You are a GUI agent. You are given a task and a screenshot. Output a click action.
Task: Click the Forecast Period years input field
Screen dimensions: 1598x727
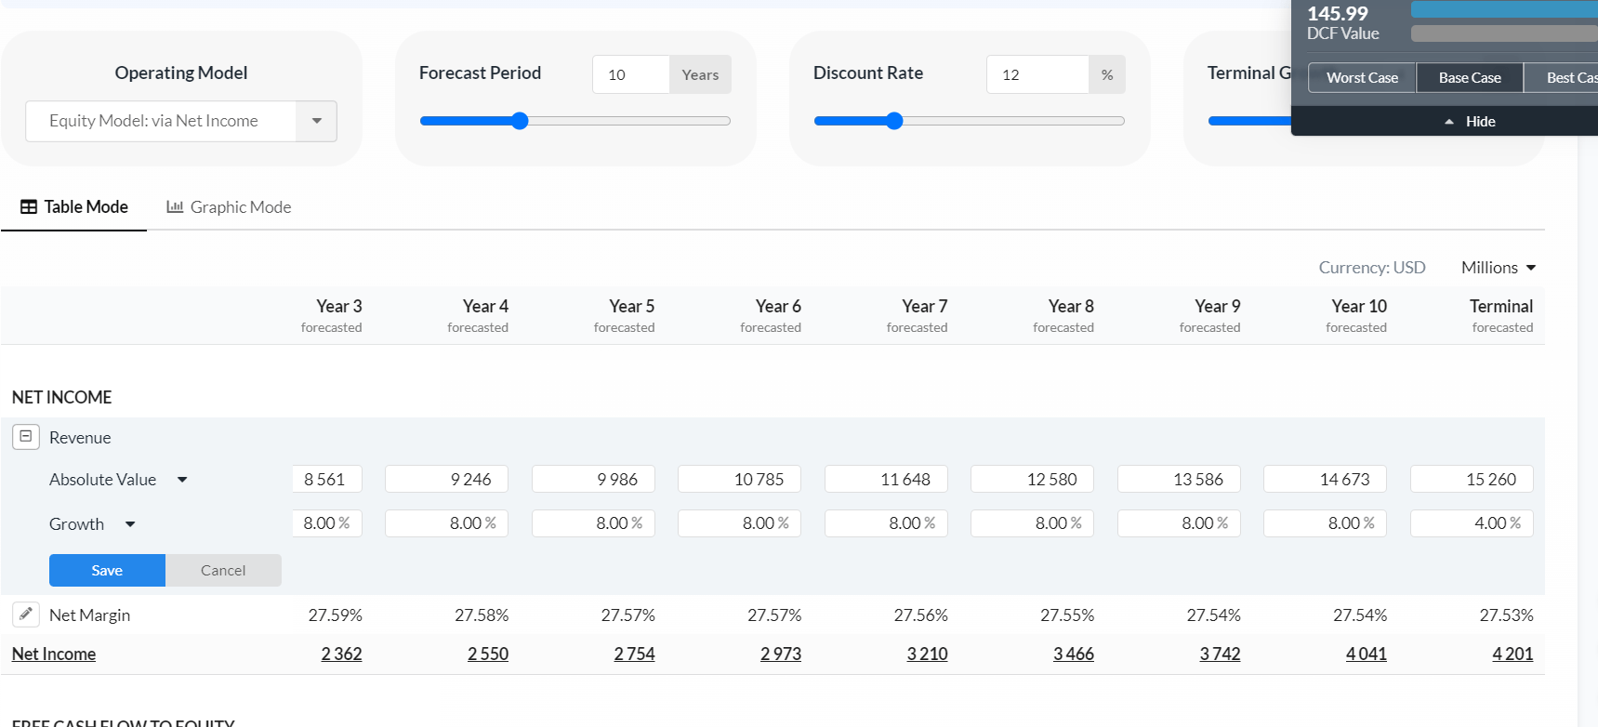pos(630,74)
